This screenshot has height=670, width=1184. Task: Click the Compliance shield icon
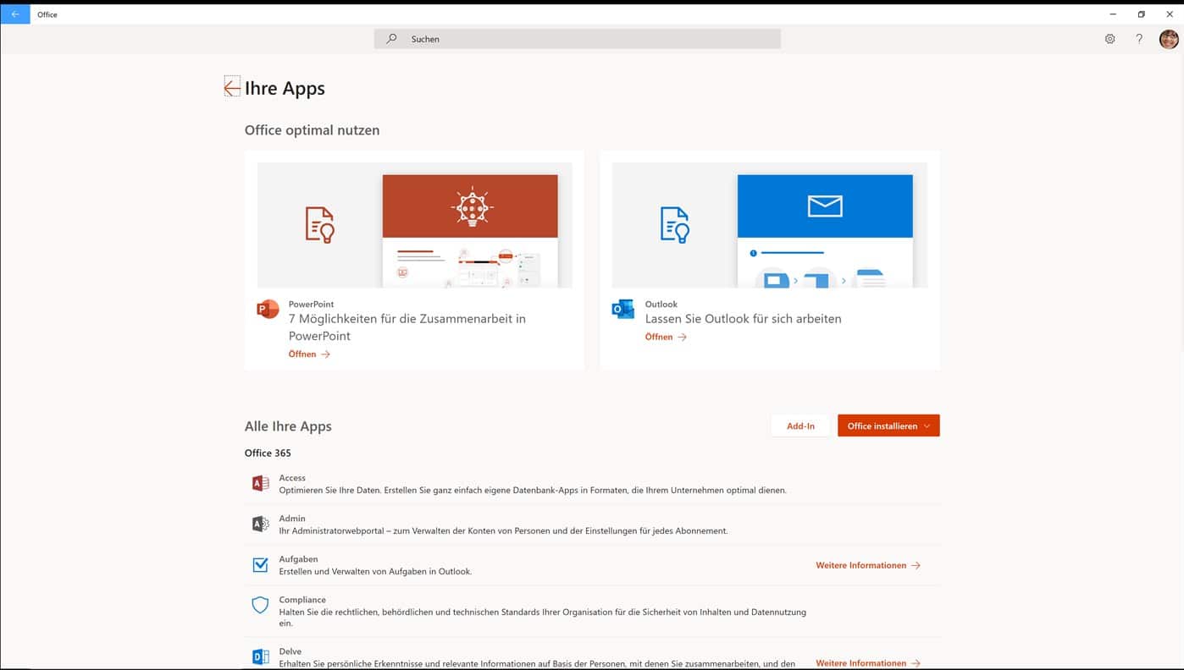pos(260,604)
